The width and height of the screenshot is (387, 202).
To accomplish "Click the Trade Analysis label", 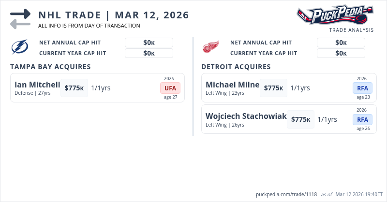I will point(351,30).
